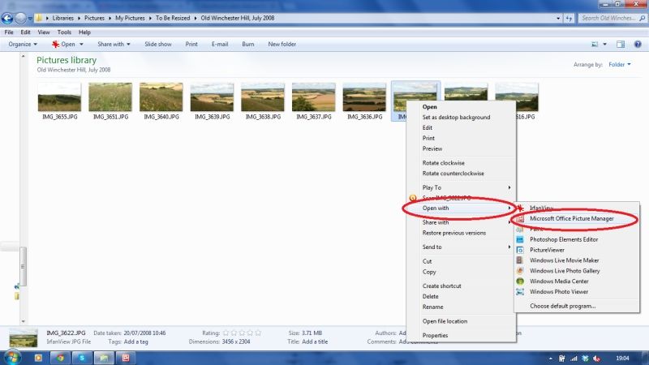The width and height of the screenshot is (649, 365).
Task: Click Properties in the context menu
Action: [435, 335]
